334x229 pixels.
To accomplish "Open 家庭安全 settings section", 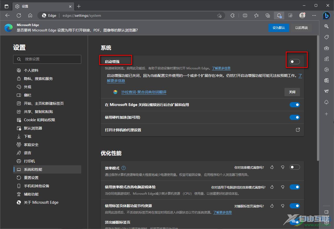I will coord(47,145).
